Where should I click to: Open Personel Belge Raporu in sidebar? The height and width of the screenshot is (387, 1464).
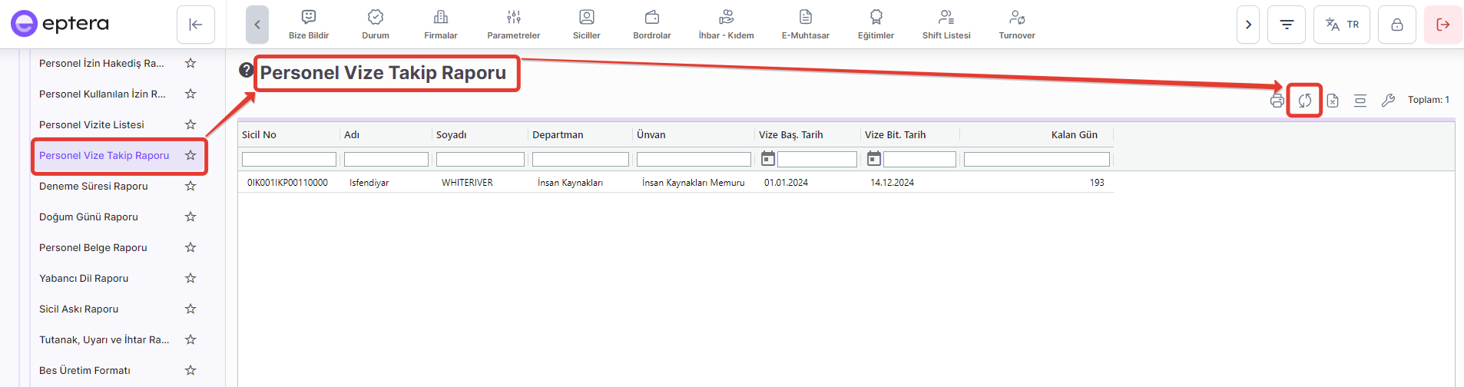[x=93, y=247]
